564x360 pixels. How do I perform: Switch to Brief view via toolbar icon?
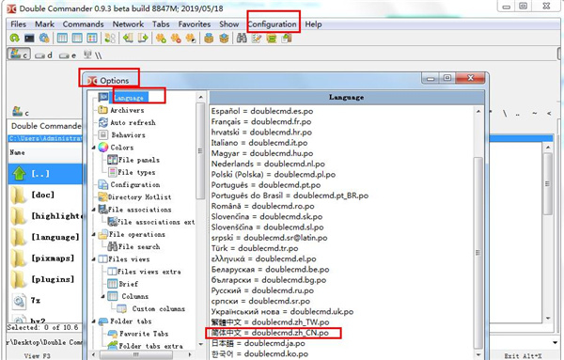62,38
